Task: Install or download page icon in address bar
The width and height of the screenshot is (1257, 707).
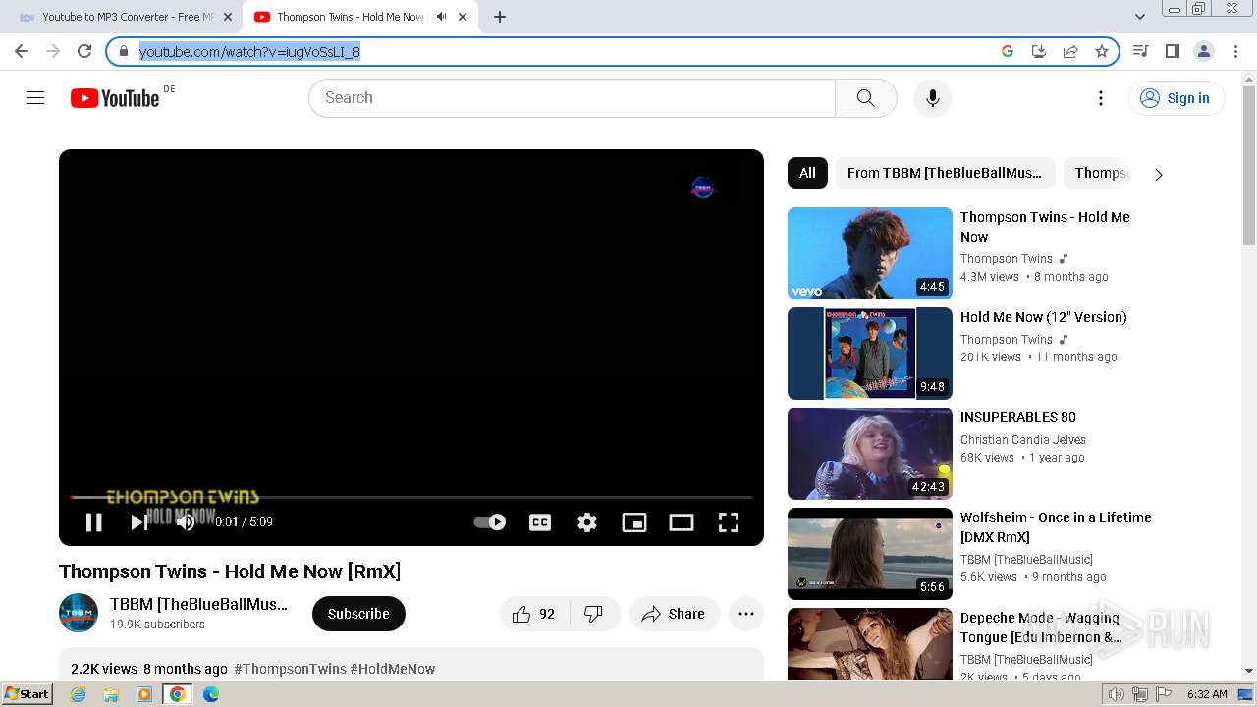Action: [x=1039, y=51]
